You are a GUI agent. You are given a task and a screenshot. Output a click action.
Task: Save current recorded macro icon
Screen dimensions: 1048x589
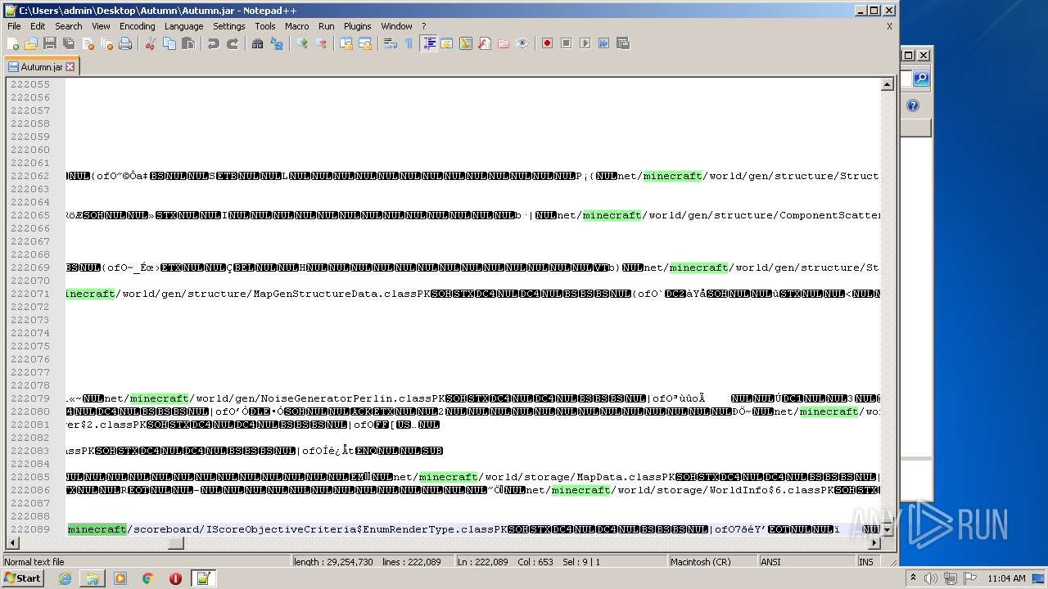pos(623,43)
